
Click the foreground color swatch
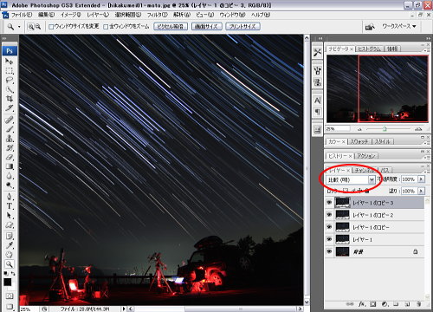8,282
